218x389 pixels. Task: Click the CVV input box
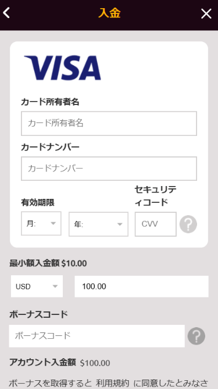155,225
